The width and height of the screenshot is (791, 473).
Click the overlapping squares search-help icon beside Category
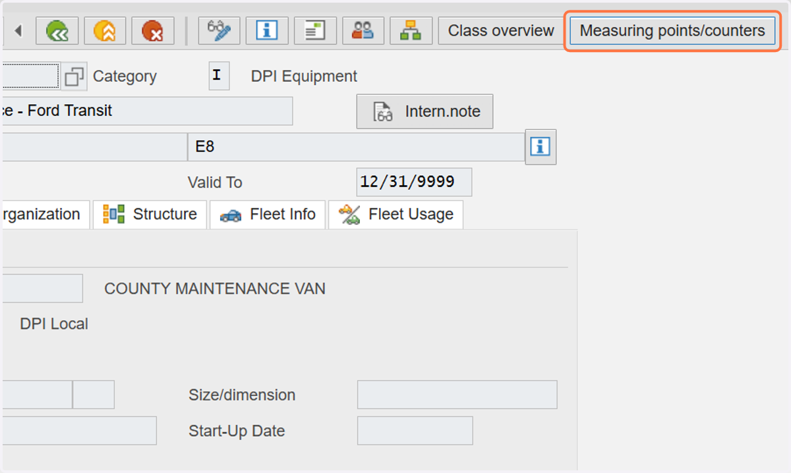(x=74, y=76)
